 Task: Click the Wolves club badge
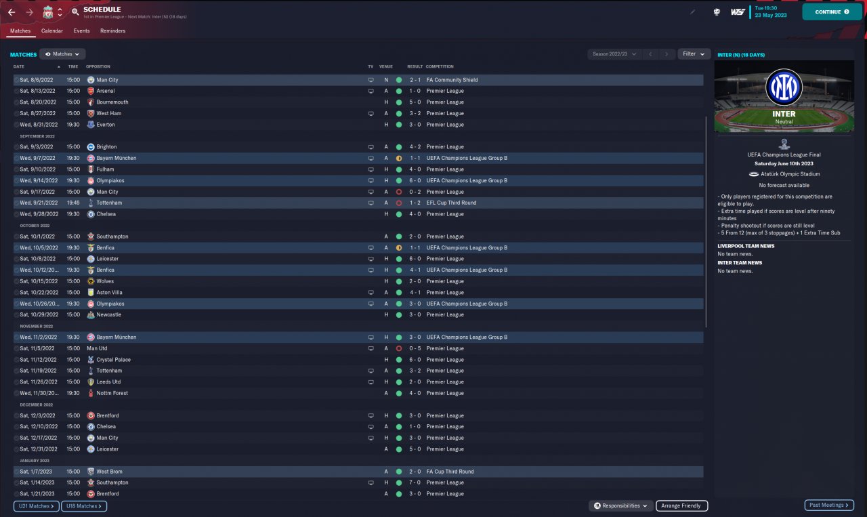pyautogui.click(x=91, y=281)
